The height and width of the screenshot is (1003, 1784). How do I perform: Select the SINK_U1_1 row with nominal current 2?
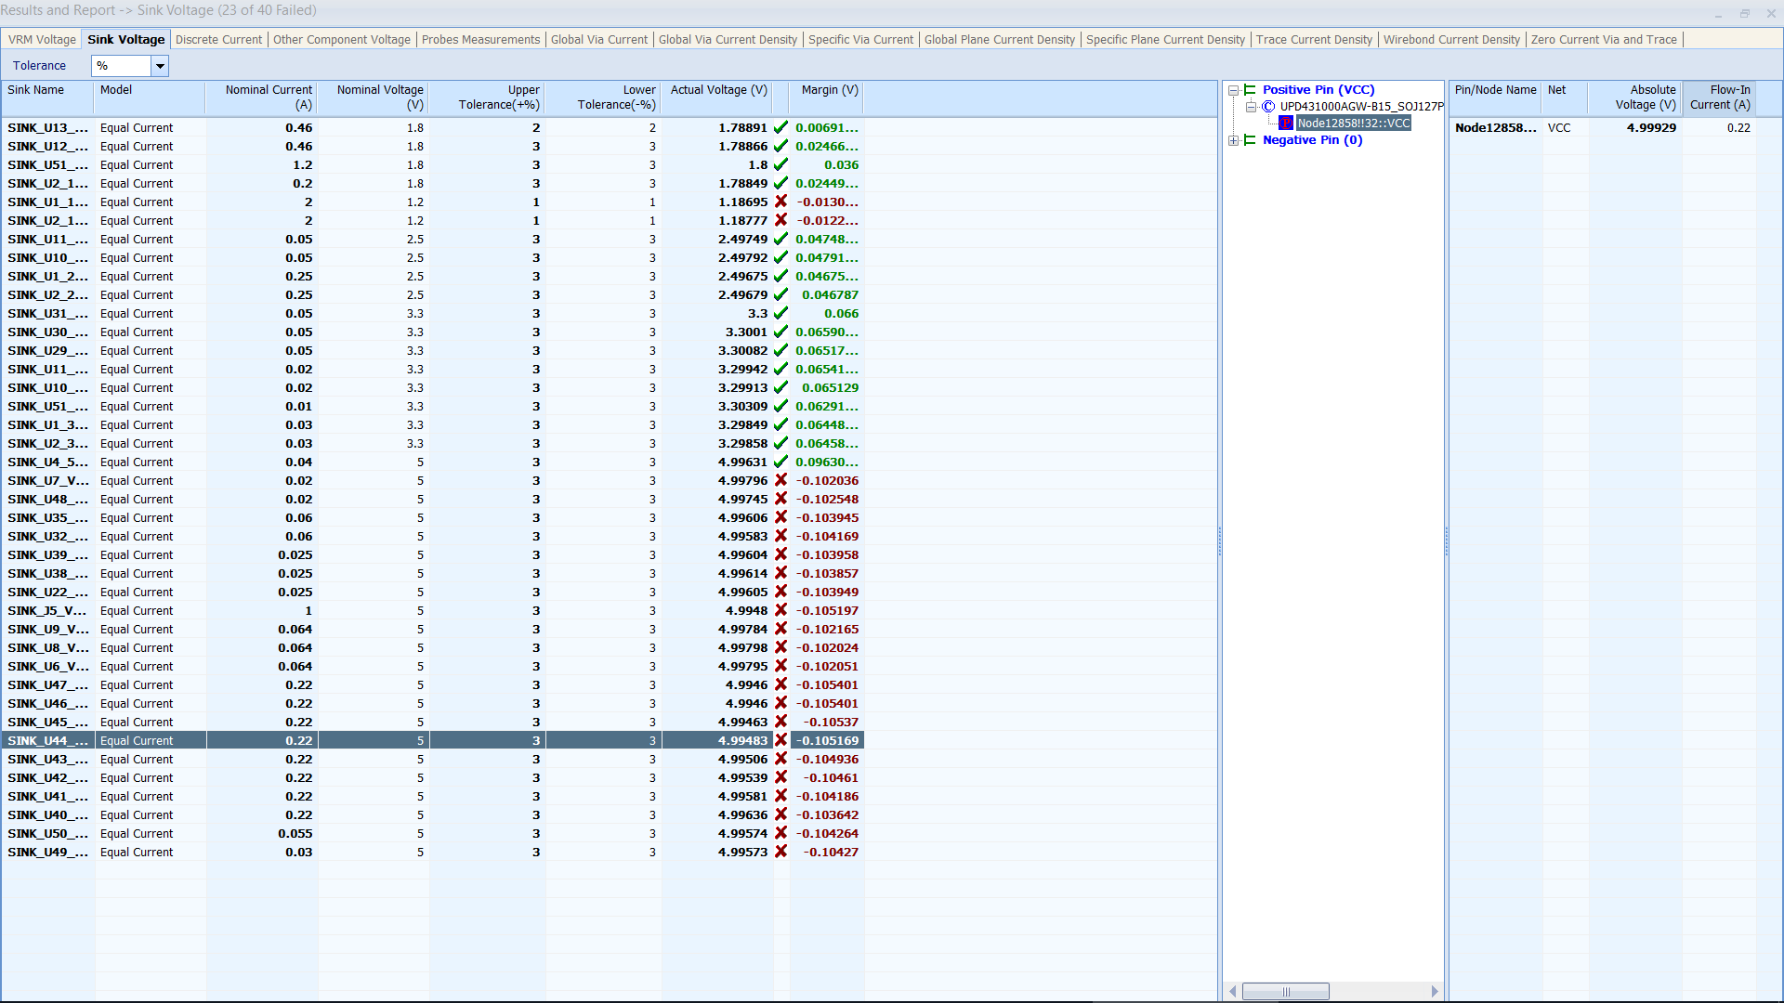pyautogui.click(x=48, y=202)
